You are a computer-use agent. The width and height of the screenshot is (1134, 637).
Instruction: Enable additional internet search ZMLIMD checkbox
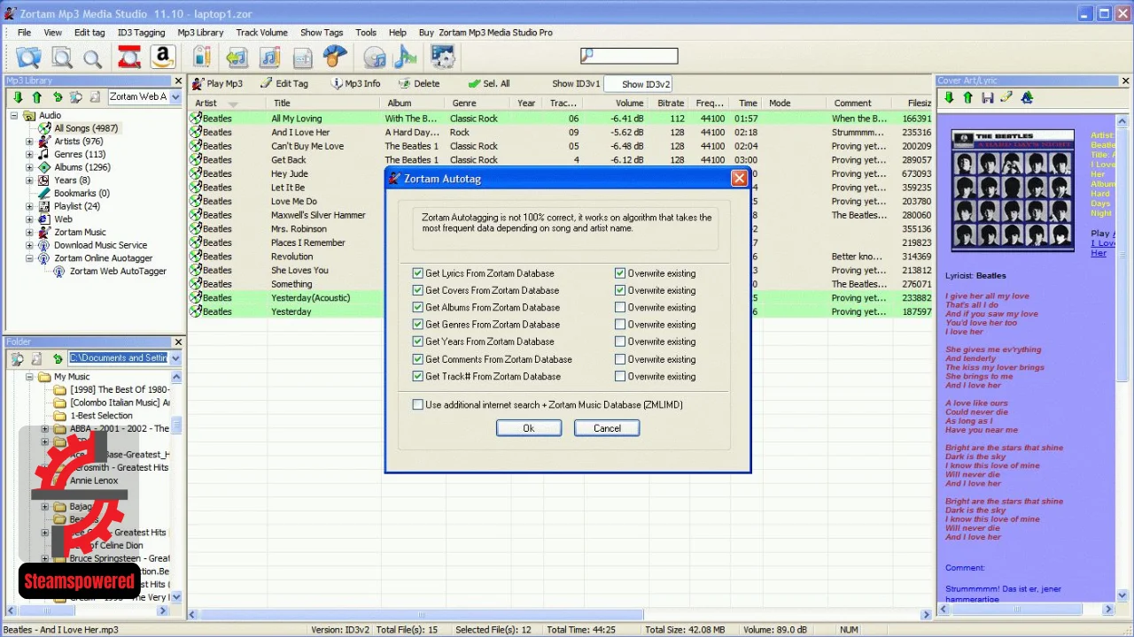[418, 404]
